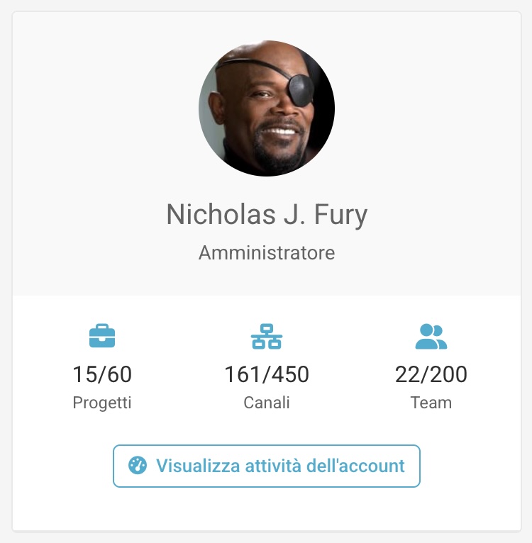
Task: Select the 15/60 projects count
Action: [x=102, y=374]
